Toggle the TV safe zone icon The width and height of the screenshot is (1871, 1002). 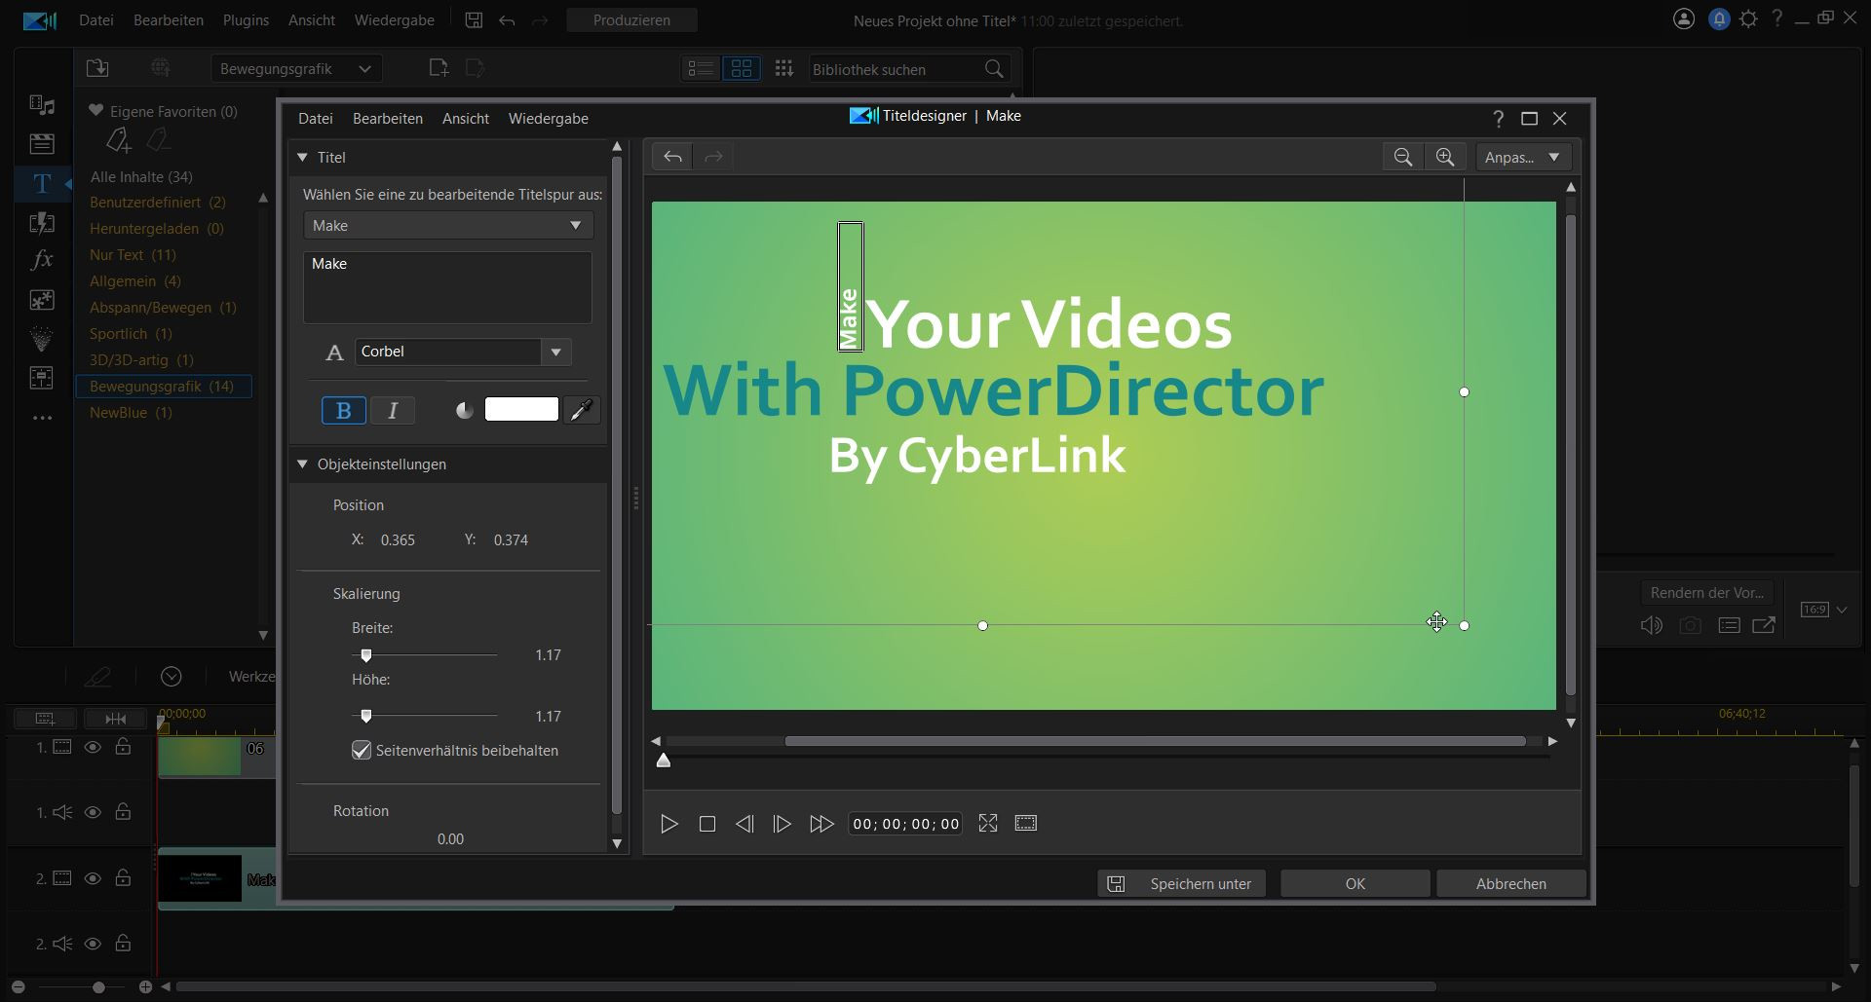tap(1025, 823)
